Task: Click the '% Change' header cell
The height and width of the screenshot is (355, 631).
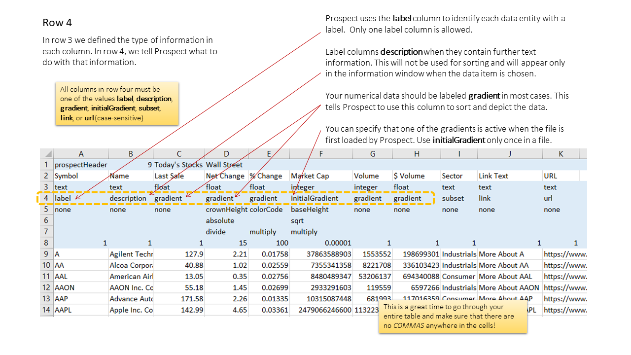Action: pyautogui.click(x=269, y=176)
